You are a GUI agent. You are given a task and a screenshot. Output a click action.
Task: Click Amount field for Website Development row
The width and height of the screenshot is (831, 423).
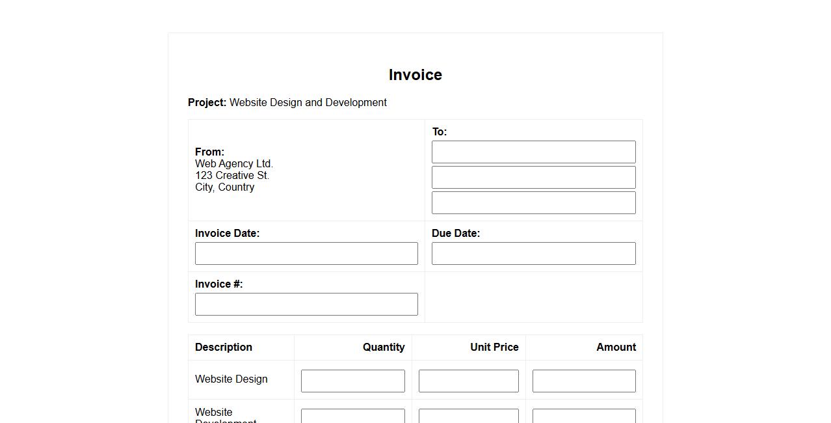[583, 416]
